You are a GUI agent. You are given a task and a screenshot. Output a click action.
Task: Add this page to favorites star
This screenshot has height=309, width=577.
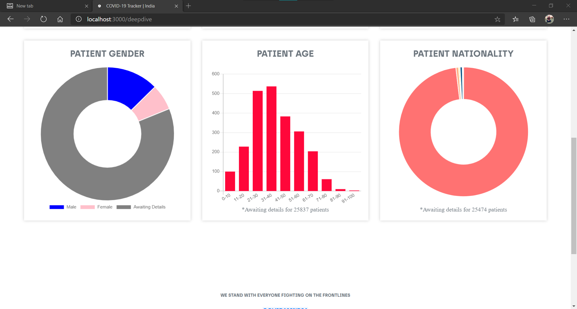[x=497, y=19]
